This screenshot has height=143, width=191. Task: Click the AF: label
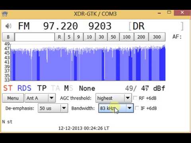coord(177,37)
